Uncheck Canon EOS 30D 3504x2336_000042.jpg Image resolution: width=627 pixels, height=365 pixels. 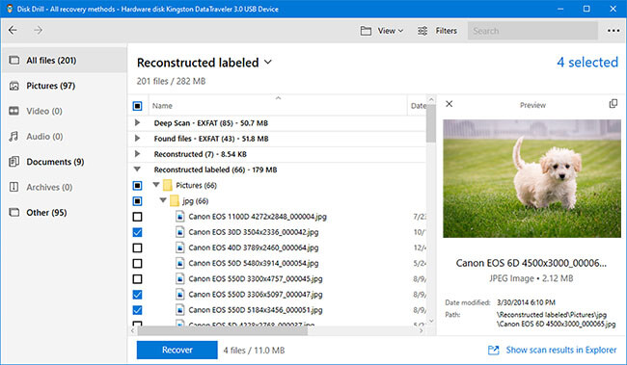[137, 232]
